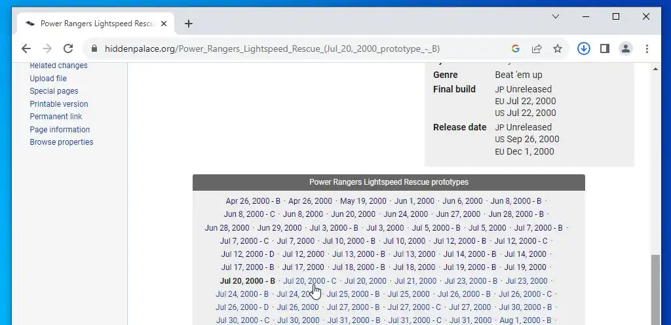
Task: Open the Jul 14, 2000 prototype
Action: 525,254
